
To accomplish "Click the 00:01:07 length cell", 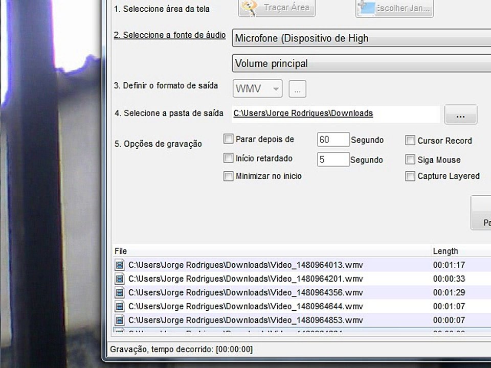I will tap(449, 306).
